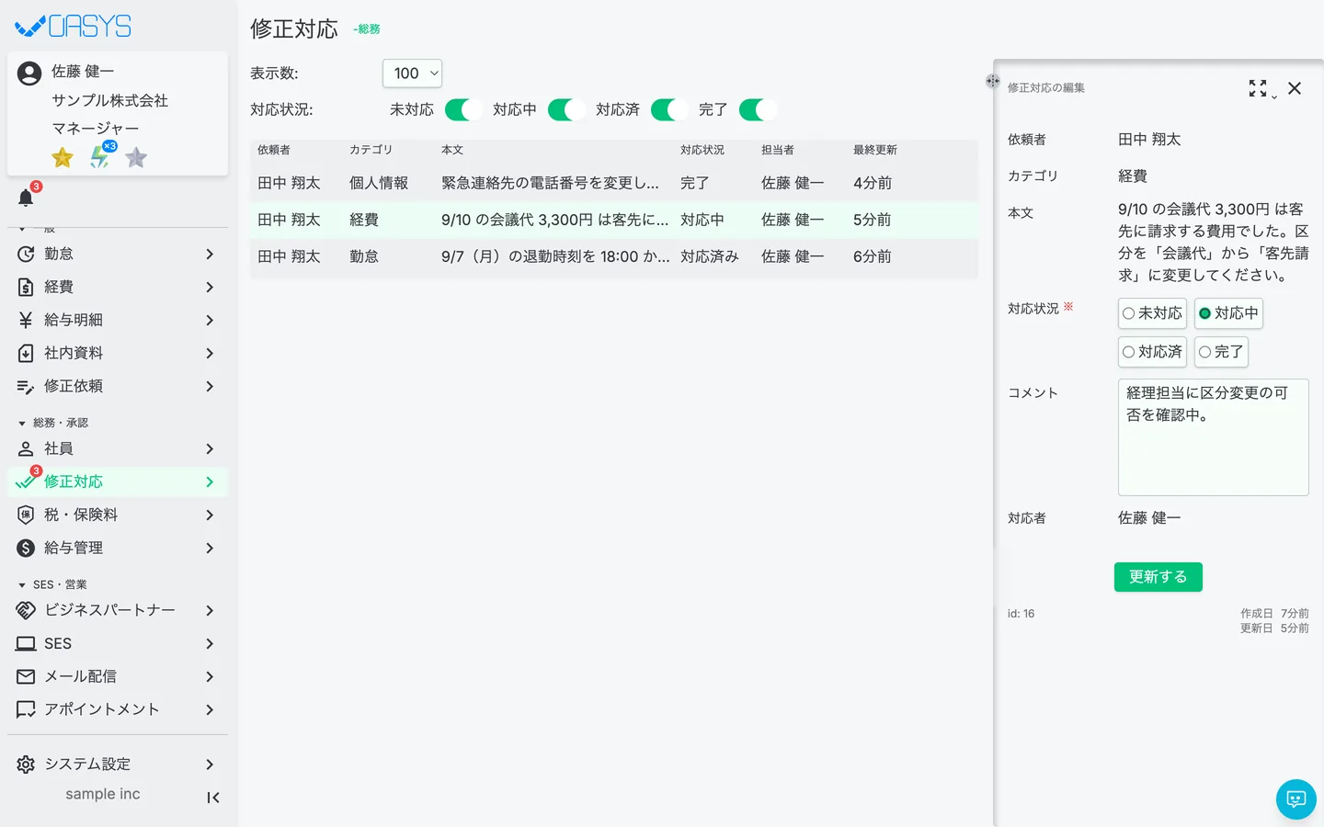Select the 未対応 radio option

(x=1152, y=313)
